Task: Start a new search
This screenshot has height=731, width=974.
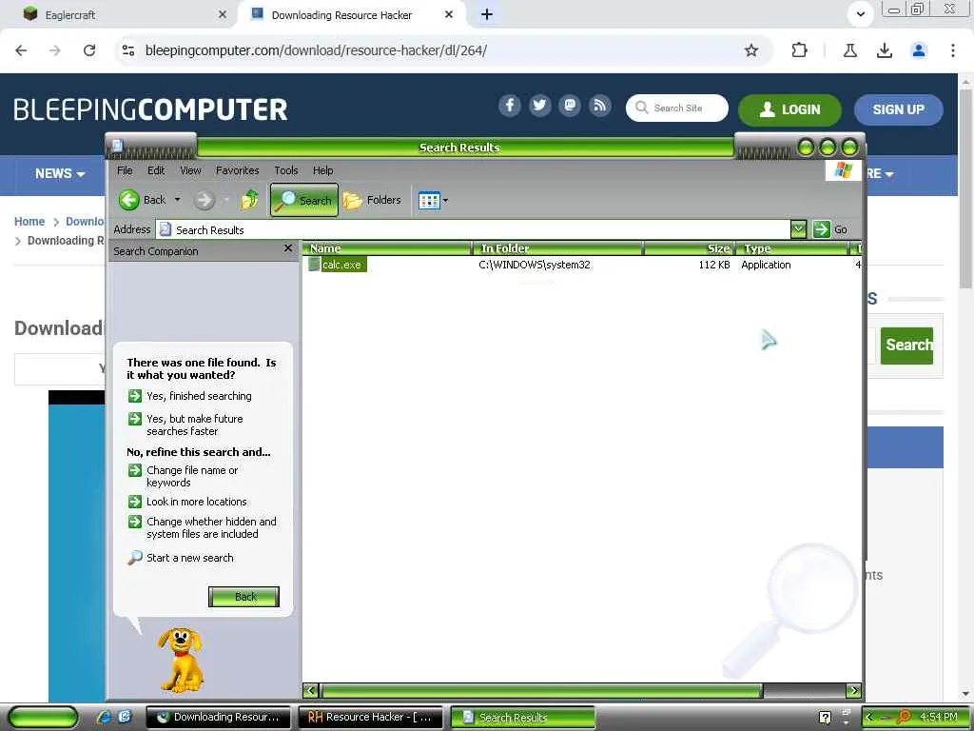Action: 181,558
